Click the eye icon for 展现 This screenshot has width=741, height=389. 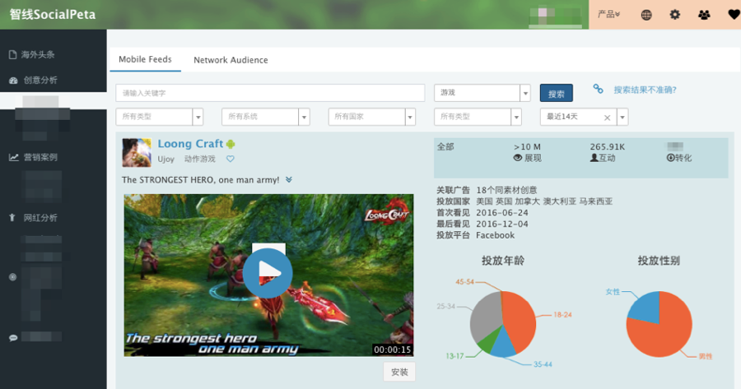point(518,158)
